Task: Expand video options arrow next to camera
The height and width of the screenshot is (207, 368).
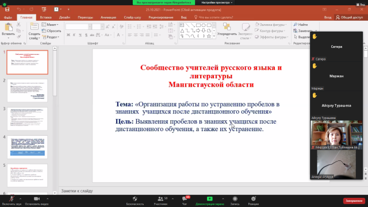Action: point(47,199)
